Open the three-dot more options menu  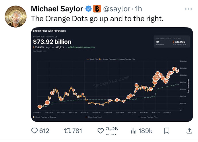click(188, 9)
